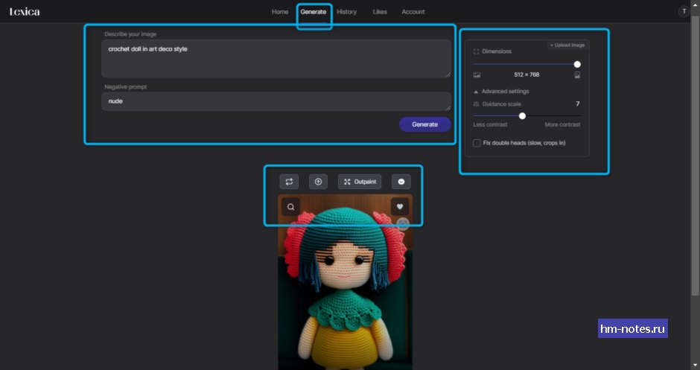Image resolution: width=700 pixels, height=370 pixels.
Task: Like the image with the heart icon
Action: click(400, 207)
